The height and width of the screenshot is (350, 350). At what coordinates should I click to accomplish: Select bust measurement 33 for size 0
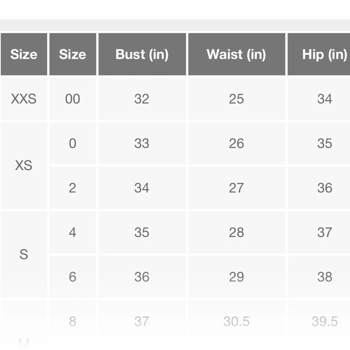click(142, 143)
